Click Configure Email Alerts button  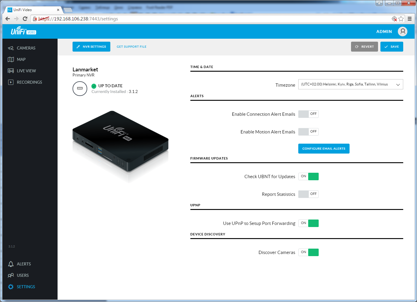pyautogui.click(x=324, y=149)
